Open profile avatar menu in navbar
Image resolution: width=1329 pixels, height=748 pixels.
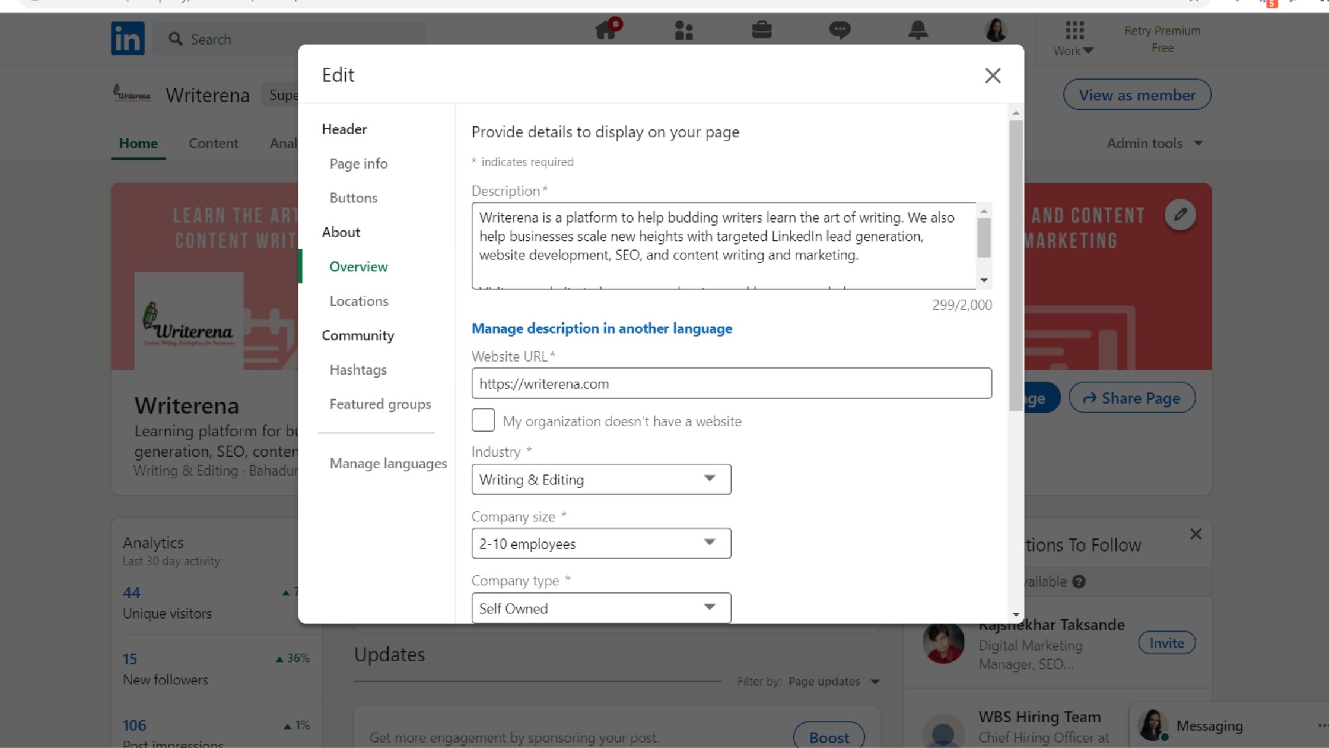(996, 30)
